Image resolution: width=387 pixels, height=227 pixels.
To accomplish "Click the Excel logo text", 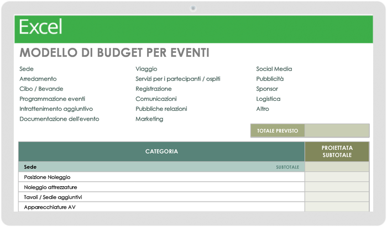I will [40, 27].
